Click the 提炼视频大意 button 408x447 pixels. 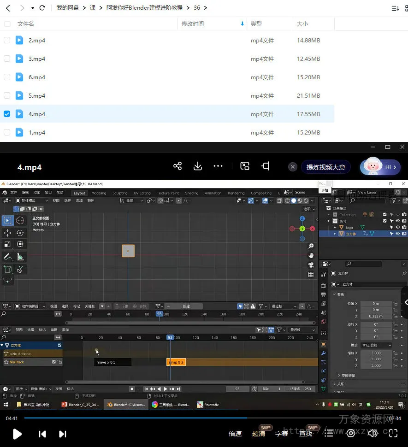point(326,167)
